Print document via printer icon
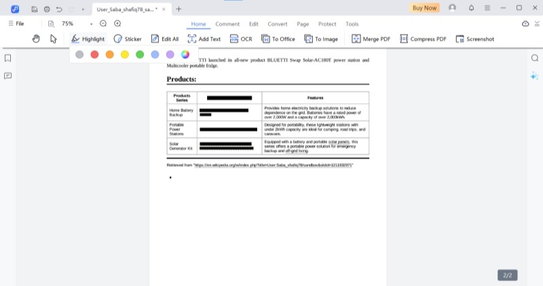543x286 pixels. click(47, 9)
